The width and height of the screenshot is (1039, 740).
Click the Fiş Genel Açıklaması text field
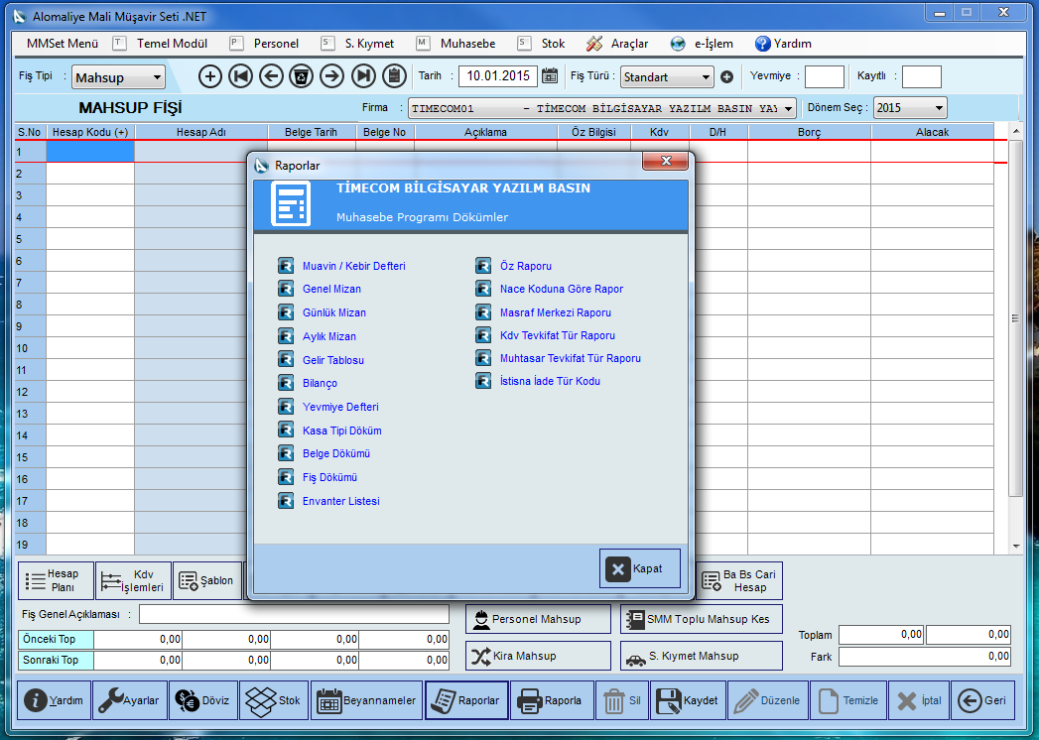(294, 614)
